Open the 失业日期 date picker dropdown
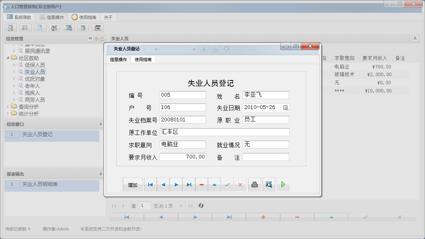The image size is (425, 239). coord(286,108)
